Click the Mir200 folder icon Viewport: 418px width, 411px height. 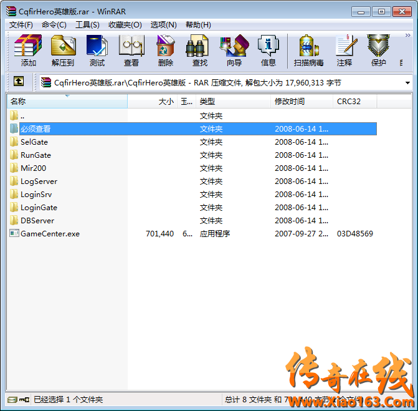pyautogui.click(x=14, y=168)
